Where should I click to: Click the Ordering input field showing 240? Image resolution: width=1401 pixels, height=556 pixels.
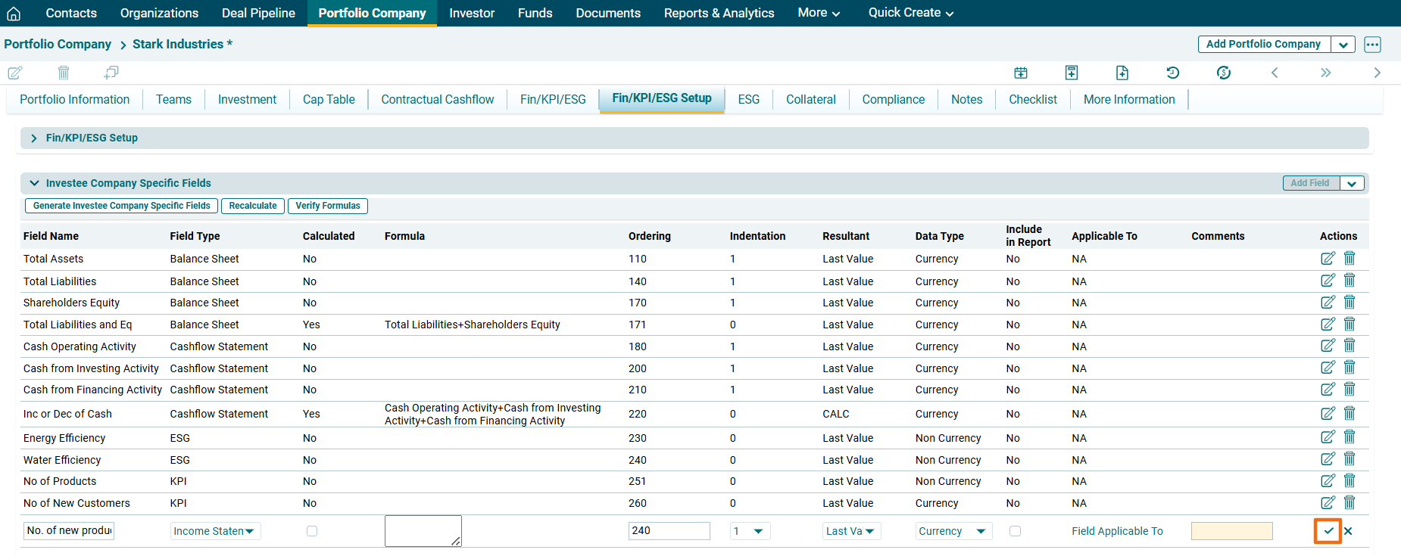668,531
